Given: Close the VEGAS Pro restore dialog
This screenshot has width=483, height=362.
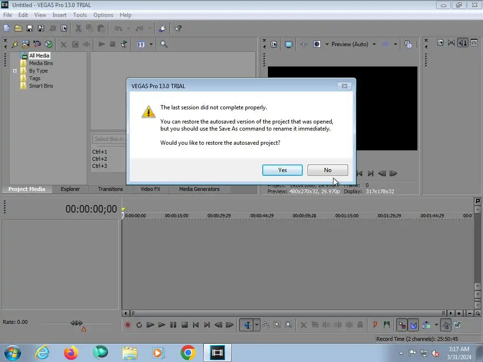Looking at the screenshot, I should (344, 86).
